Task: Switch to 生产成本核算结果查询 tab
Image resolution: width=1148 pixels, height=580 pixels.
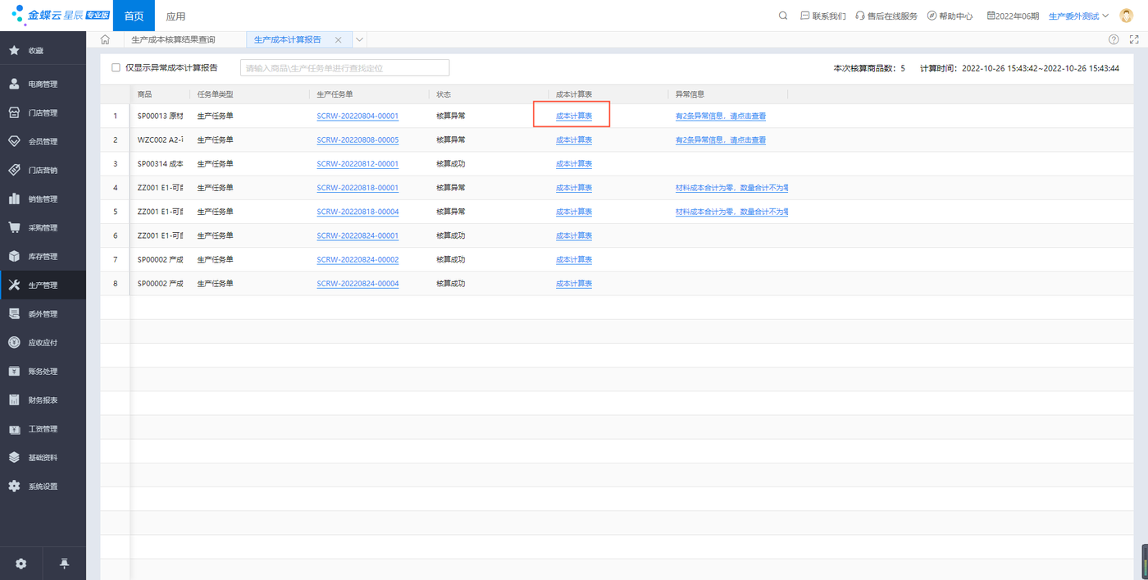Action: [173, 39]
